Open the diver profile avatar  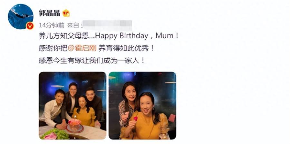pyautogui.click(x=21, y=16)
